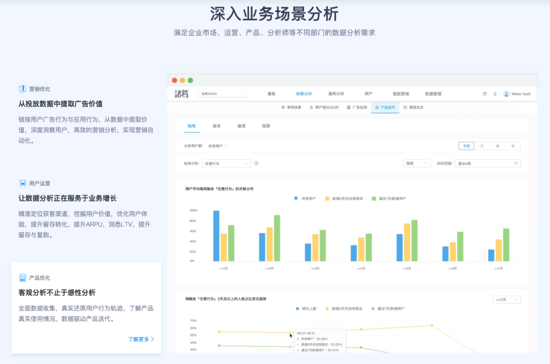Open the 通用分析 menu
550x364 pixels.
click(336, 94)
